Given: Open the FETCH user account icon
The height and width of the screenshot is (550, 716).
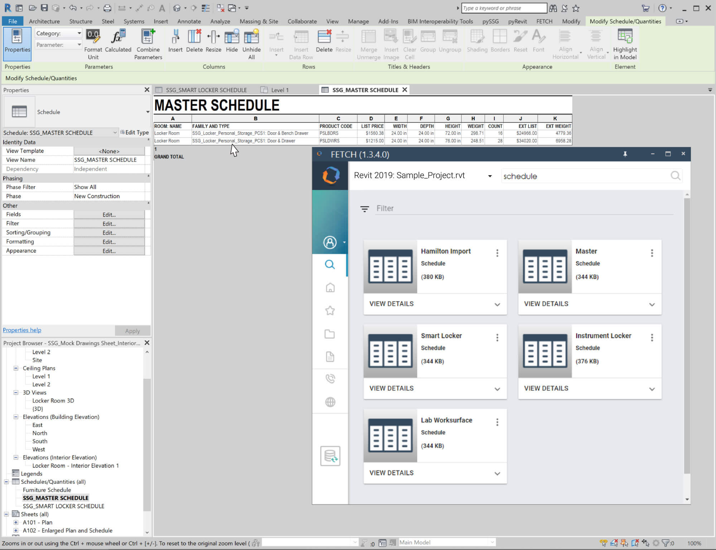Looking at the screenshot, I should click(x=330, y=242).
